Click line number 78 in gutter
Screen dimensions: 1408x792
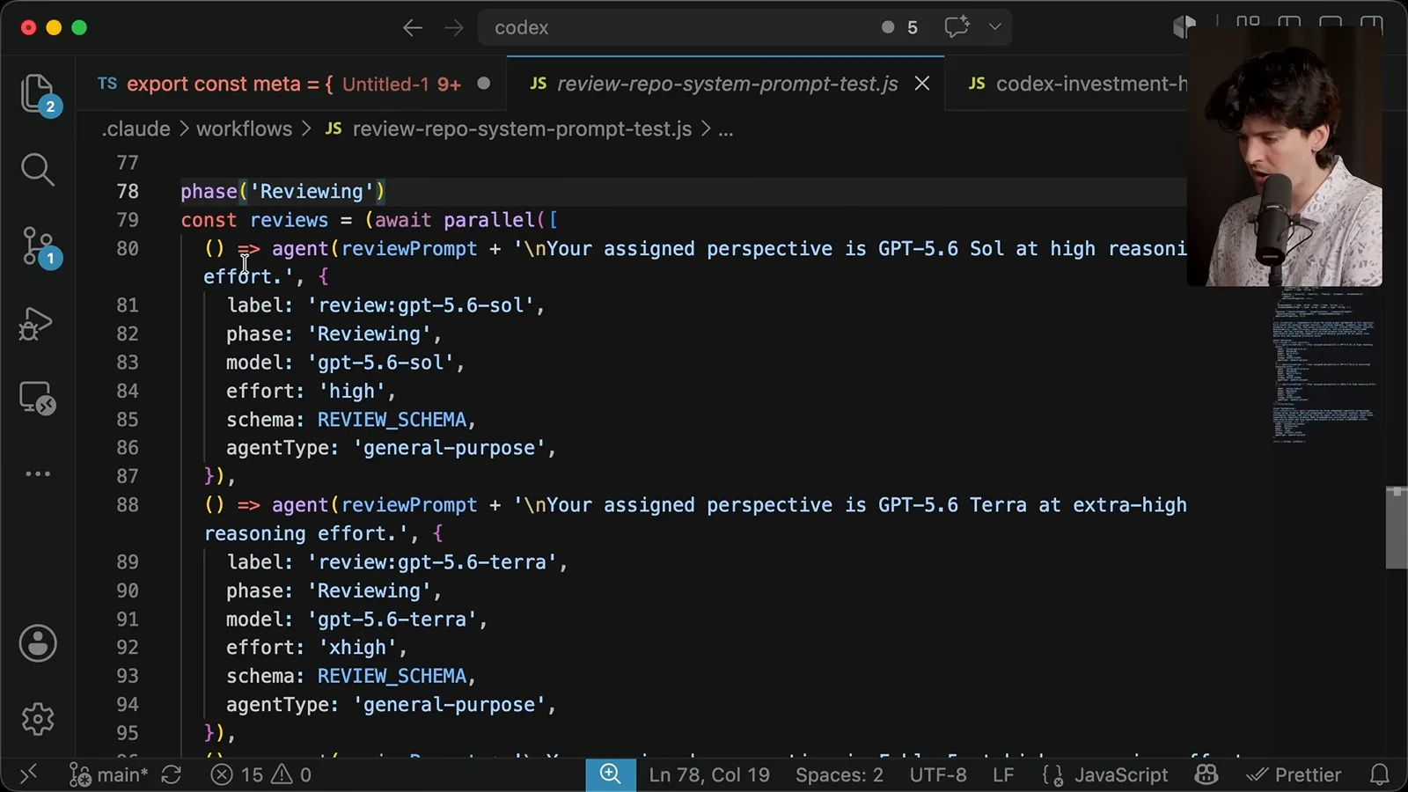point(128,191)
